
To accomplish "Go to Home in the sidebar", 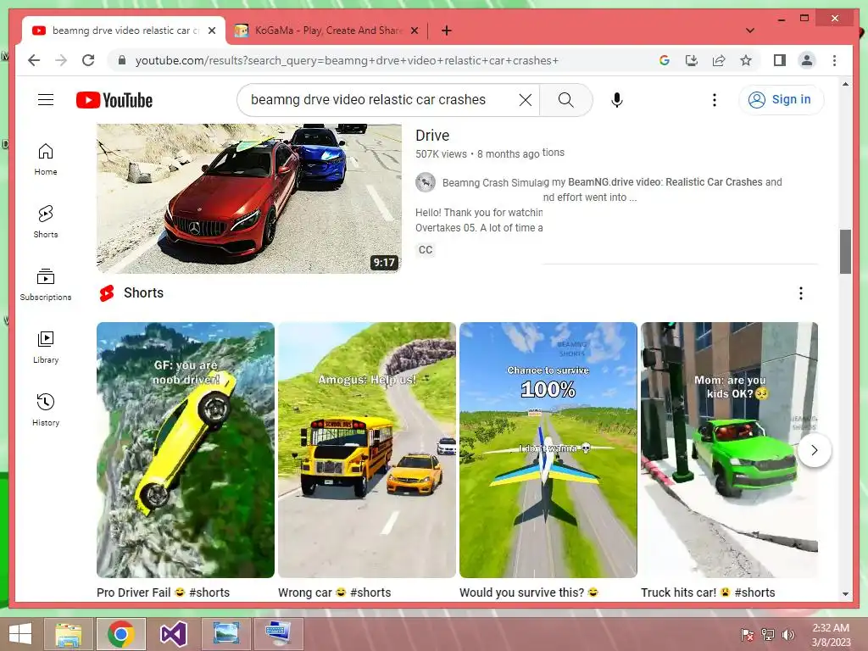I will pyautogui.click(x=46, y=159).
